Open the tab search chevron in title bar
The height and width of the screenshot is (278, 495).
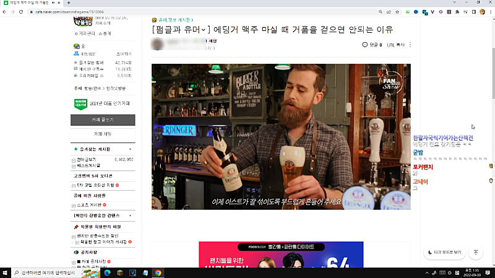[454, 2]
